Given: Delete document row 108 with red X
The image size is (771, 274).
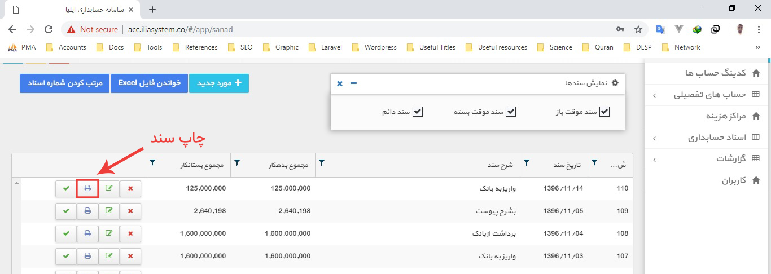Looking at the screenshot, I should pos(131,233).
